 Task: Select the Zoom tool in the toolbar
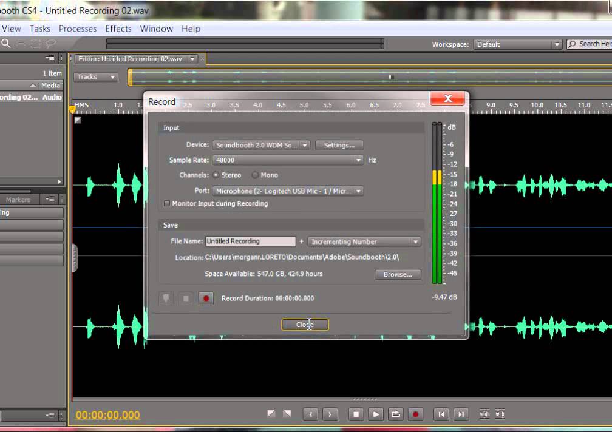[6, 44]
